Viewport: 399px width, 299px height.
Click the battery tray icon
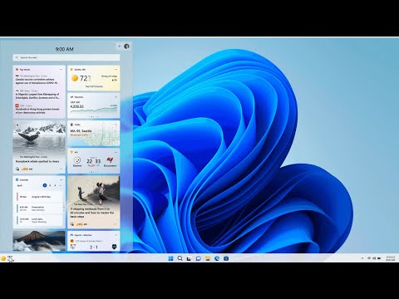[379, 258]
